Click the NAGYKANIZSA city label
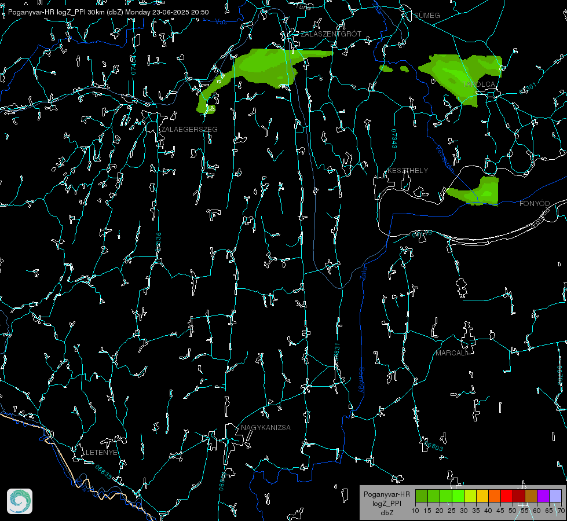The width and height of the screenshot is (567, 521). 266,428
